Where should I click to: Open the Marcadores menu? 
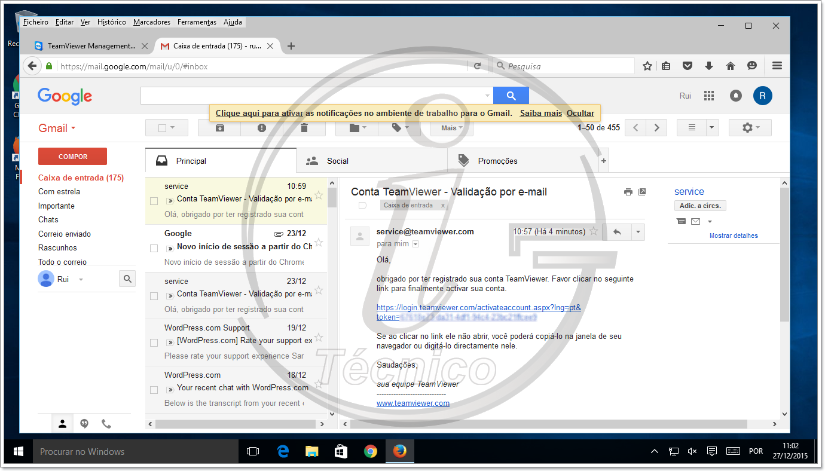point(151,22)
